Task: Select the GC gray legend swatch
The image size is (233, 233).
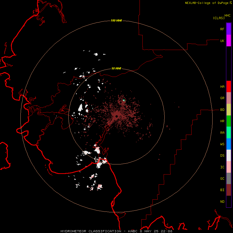Action: [229, 178]
